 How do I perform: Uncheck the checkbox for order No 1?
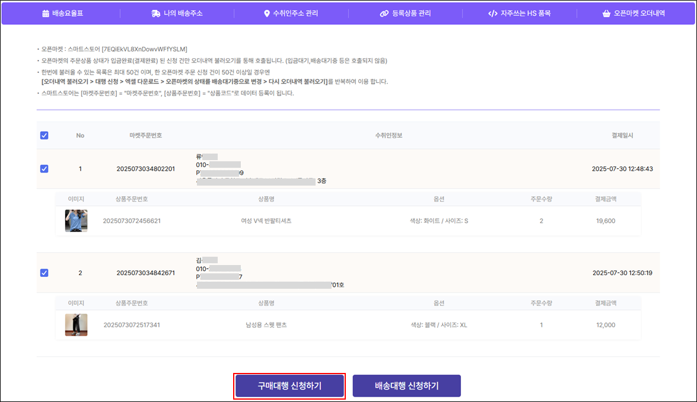point(44,168)
